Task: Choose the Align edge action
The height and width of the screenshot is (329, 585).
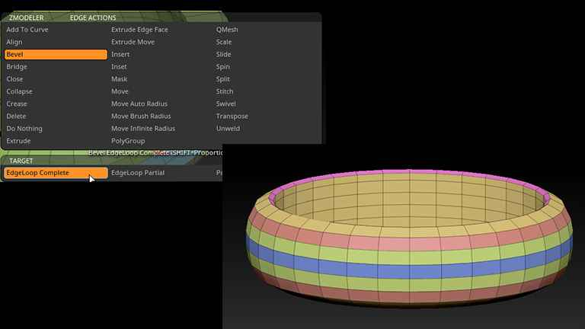Action: click(x=14, y=42)
